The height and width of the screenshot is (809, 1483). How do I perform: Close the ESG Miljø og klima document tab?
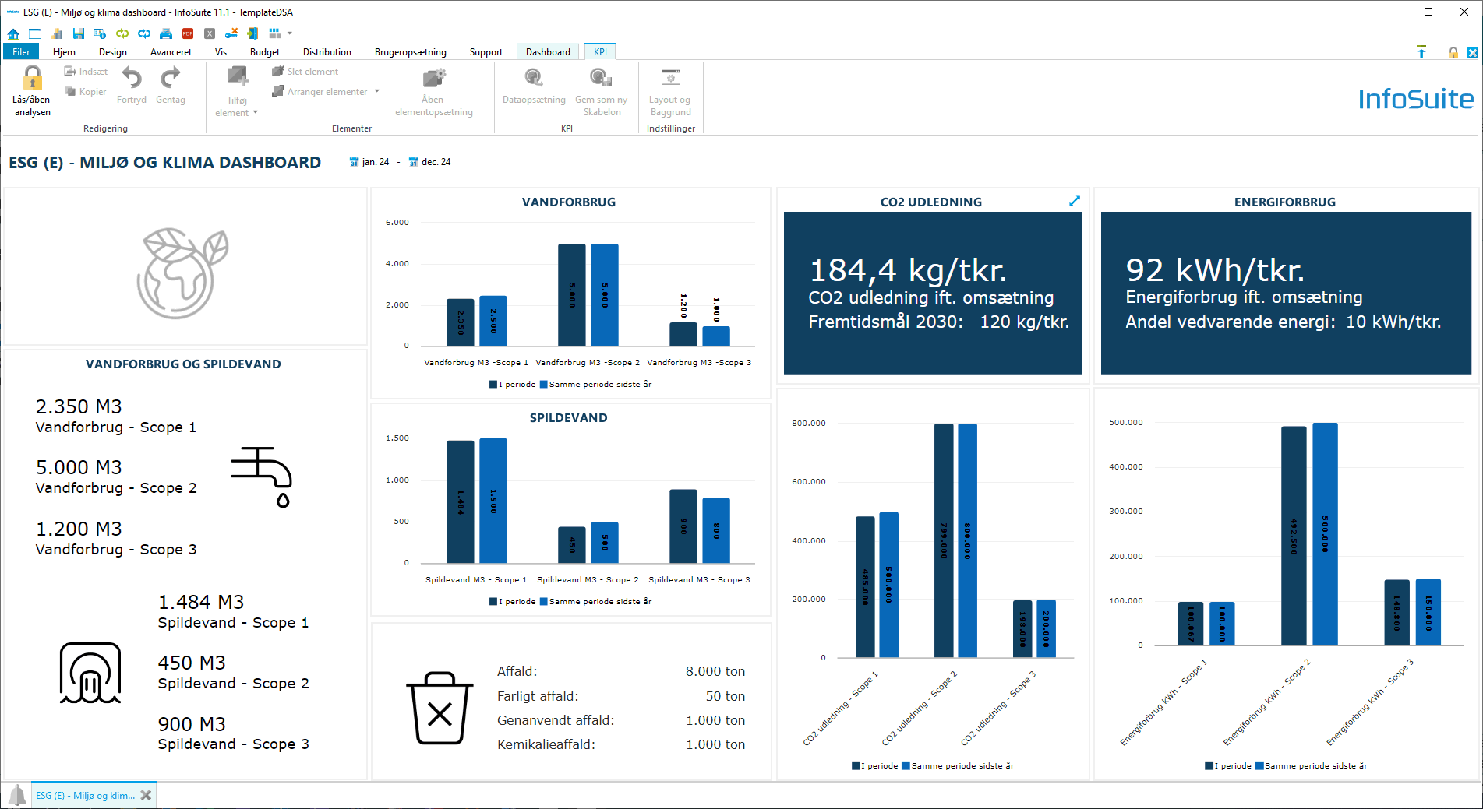tap(146, 795)
